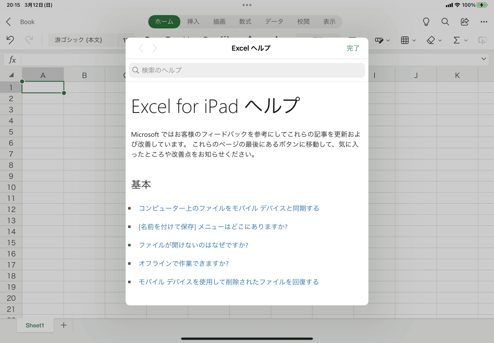Click the fx insert function icon
This screenshot has height=343, width=494.
tap(12, 59)
